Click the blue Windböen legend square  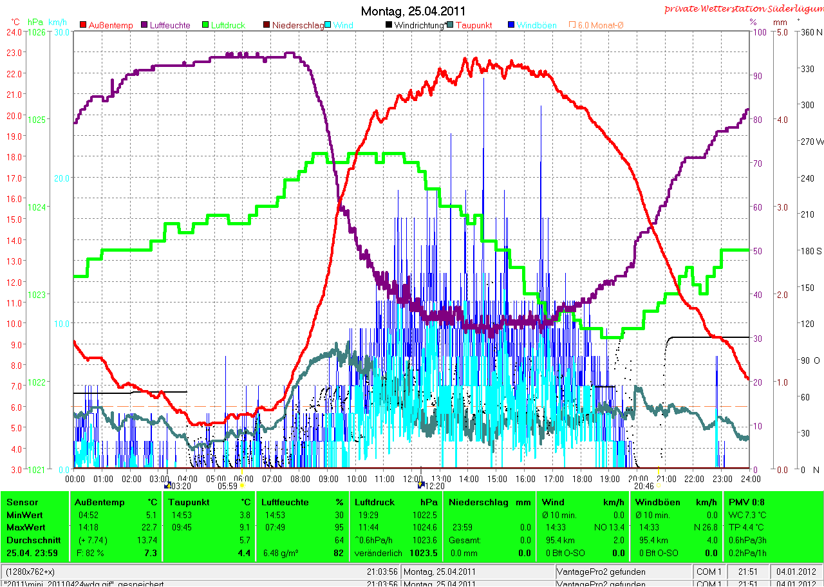click(512, 25)
